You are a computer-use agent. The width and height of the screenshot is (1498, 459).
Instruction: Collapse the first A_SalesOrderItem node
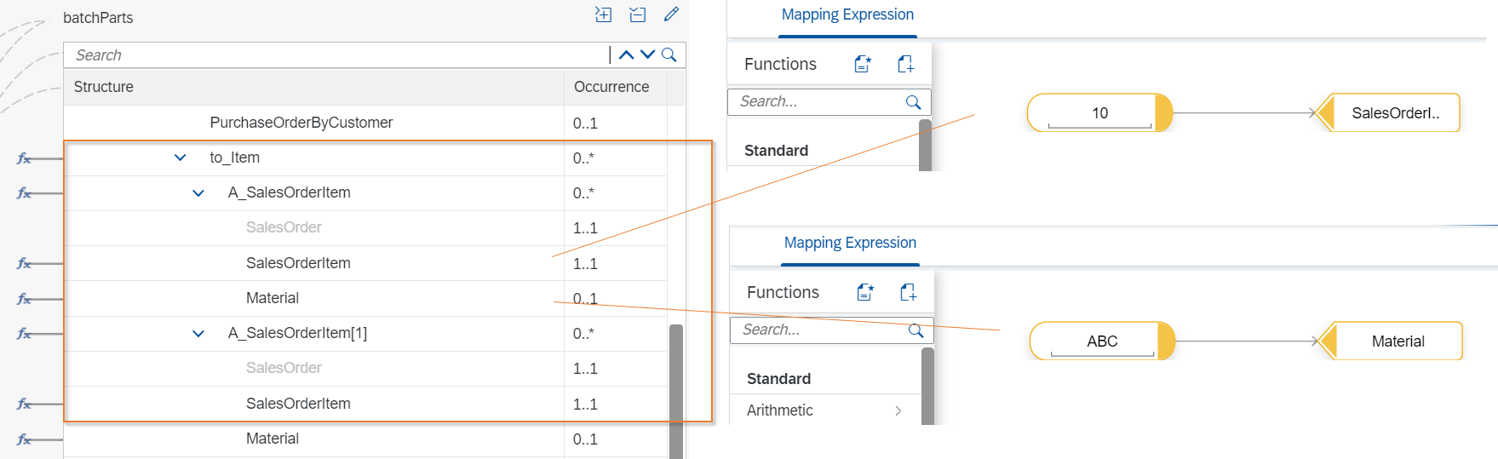click(198, 193)
